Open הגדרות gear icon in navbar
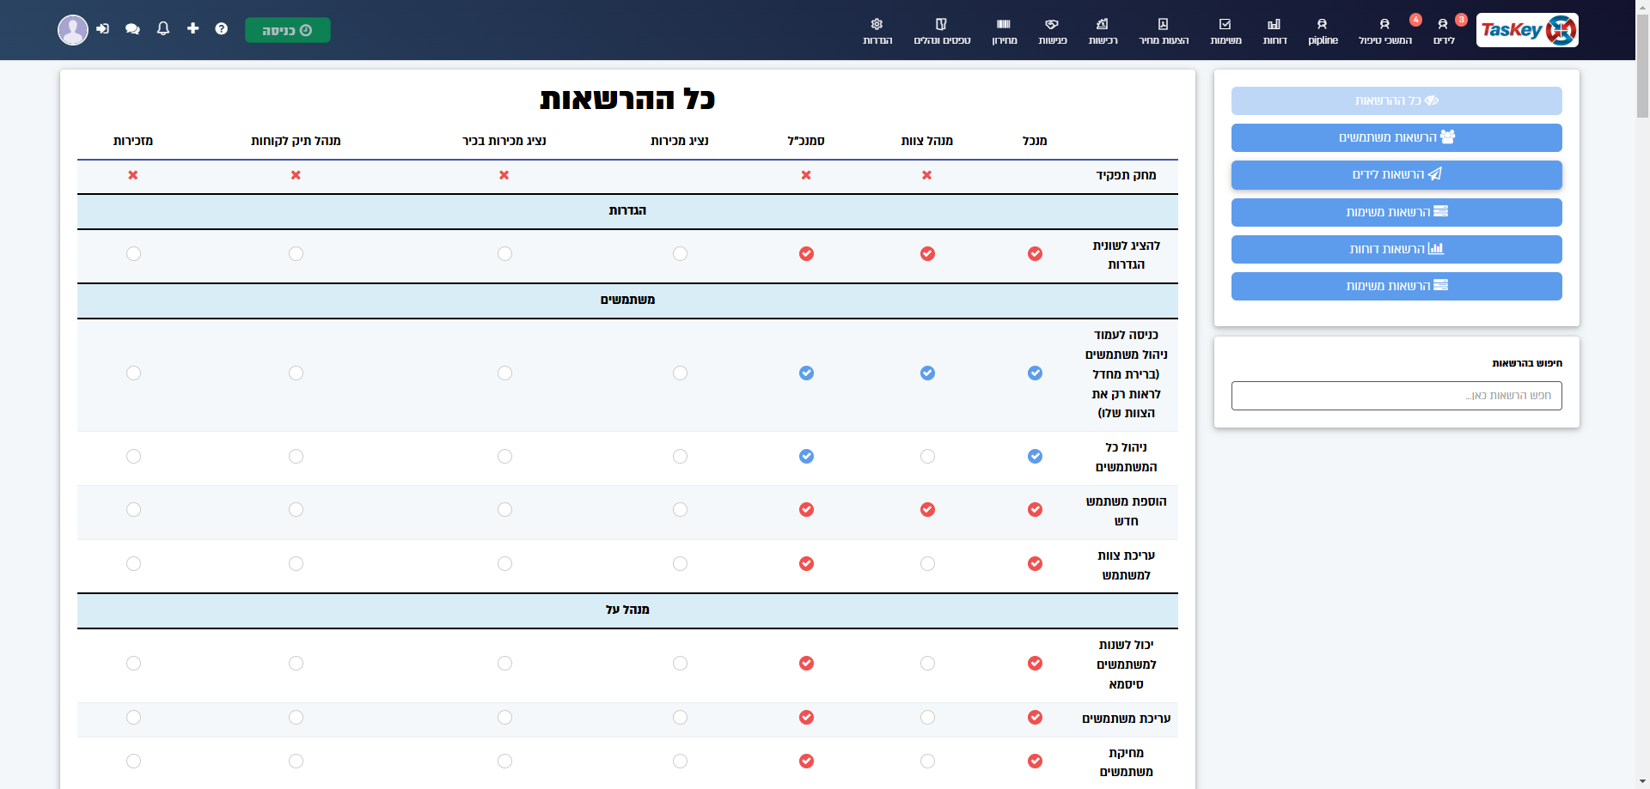 [877, 31]
